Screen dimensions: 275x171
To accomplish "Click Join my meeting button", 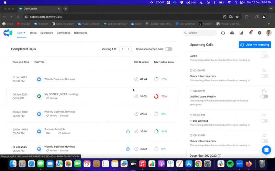I will pos(255,45).
